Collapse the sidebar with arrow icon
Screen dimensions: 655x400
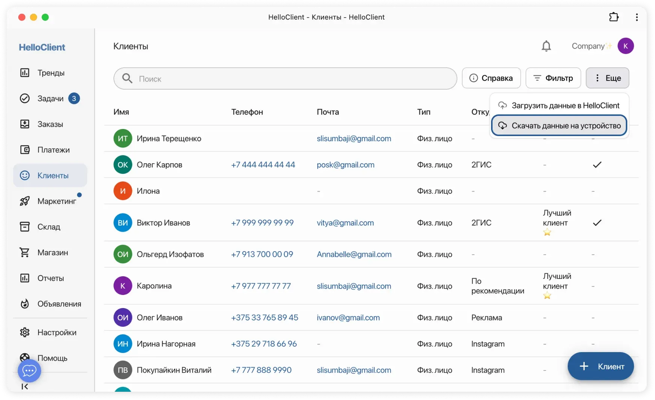(25, 386)
